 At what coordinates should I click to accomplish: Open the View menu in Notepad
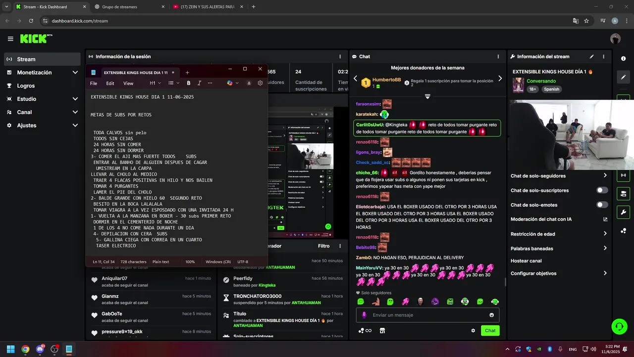coord(128,83)
